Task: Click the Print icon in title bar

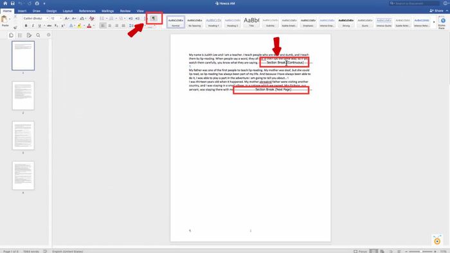Action: point(37,3)
